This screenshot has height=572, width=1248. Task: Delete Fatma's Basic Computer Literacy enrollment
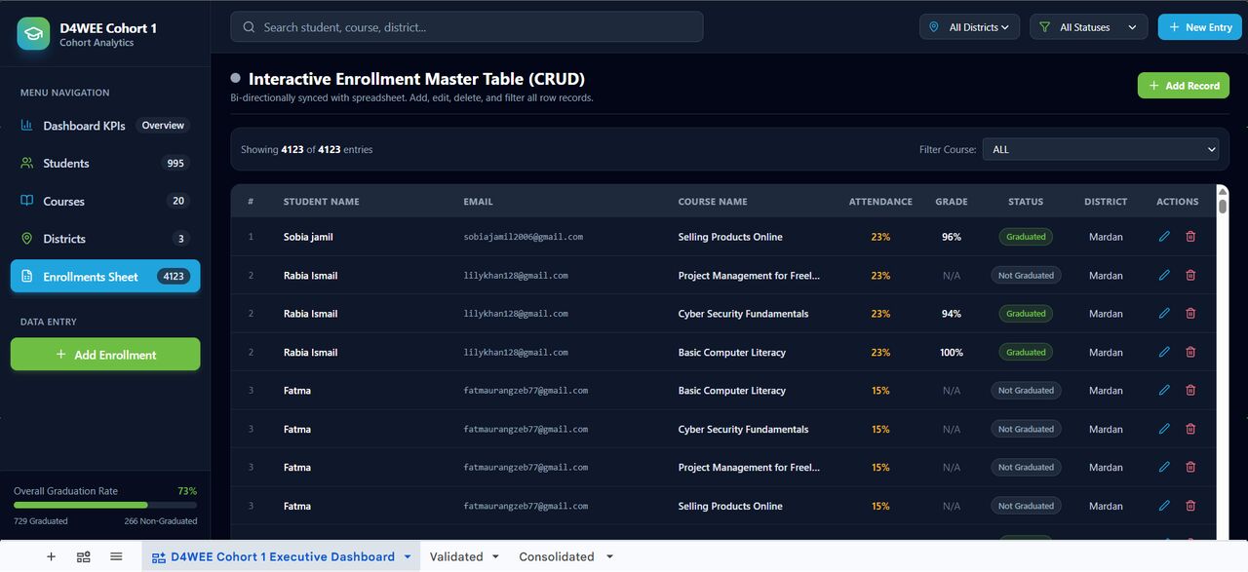(x=1190, y=391)
